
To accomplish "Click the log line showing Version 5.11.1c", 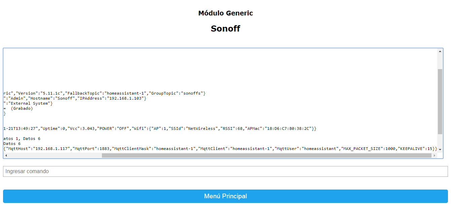I will point(101,93).
